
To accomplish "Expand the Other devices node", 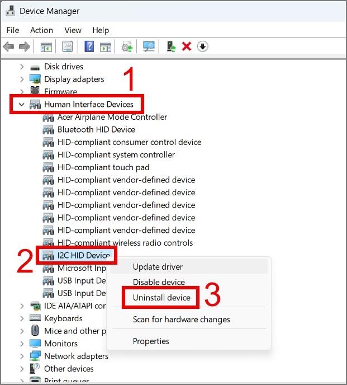I will (x=22, y=369).
